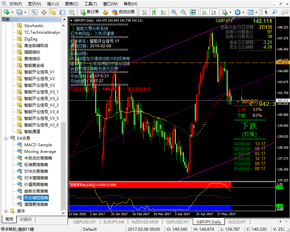Screen dimensions: 290x232
Task: Zoom out on the chart
Action: pos(183,12)
